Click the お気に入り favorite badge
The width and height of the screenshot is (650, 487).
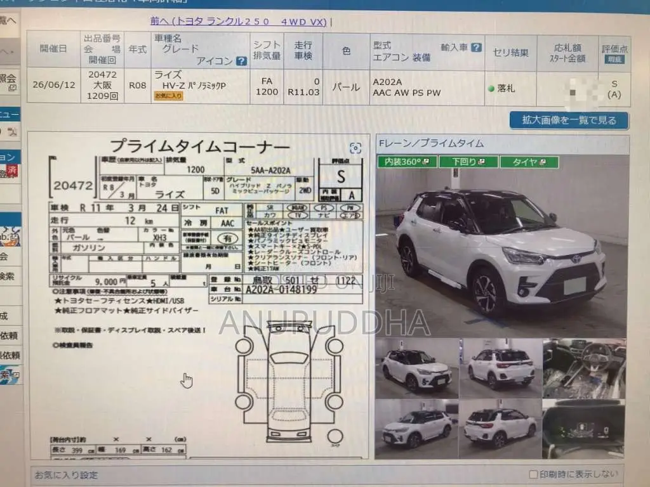168,96
